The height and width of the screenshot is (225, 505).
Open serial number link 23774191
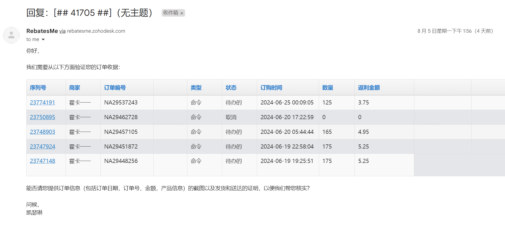tap(42, 103)
